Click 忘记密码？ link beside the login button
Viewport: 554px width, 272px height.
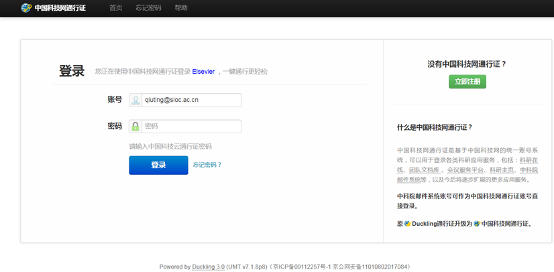pyautogui.click(x=207, y=165)
